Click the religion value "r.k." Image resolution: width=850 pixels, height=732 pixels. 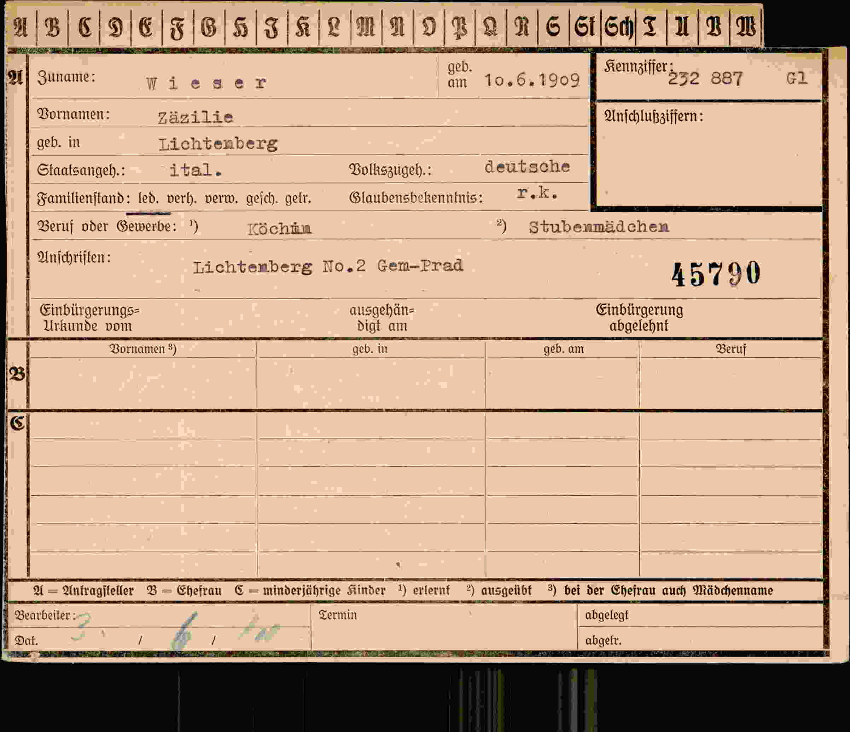point(537,192)
